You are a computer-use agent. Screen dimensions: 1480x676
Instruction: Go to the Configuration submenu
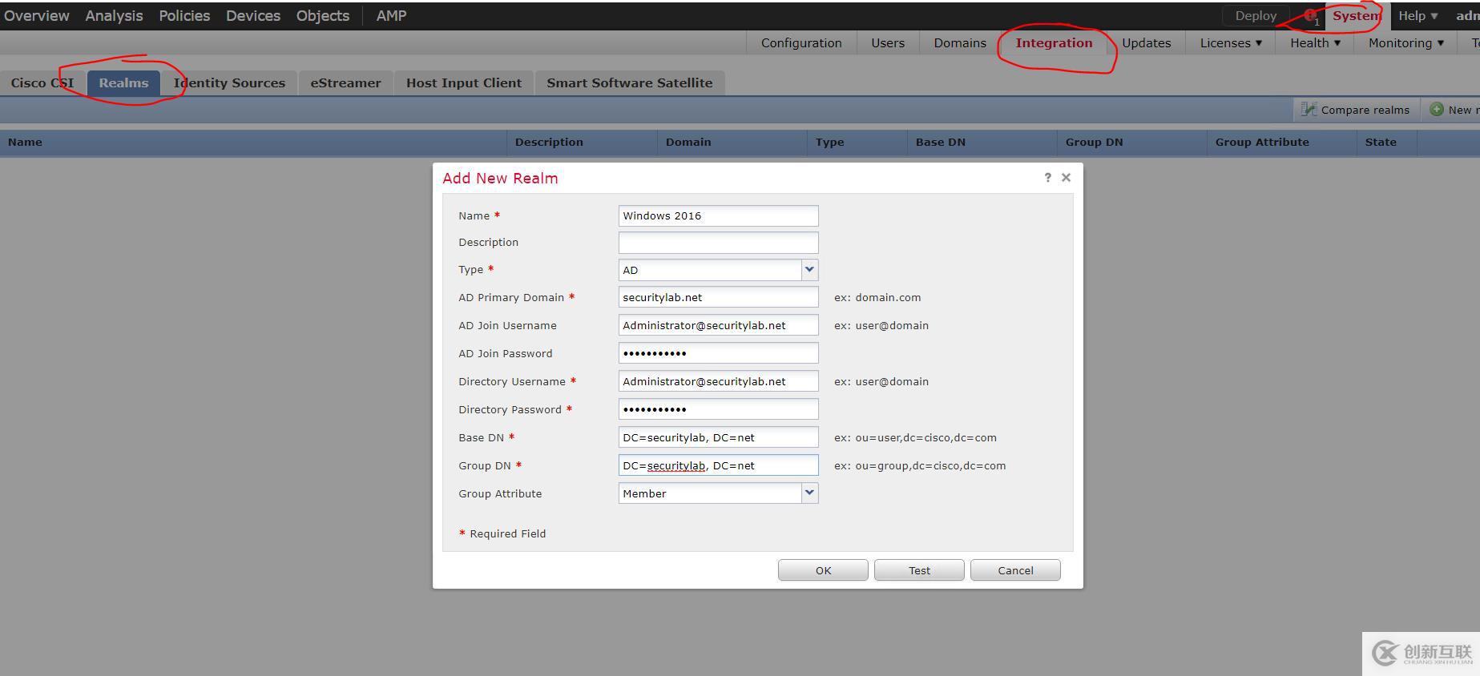pos(801,43)
